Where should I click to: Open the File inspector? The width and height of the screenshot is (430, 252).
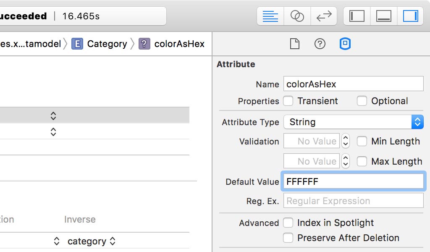[294, 44]
